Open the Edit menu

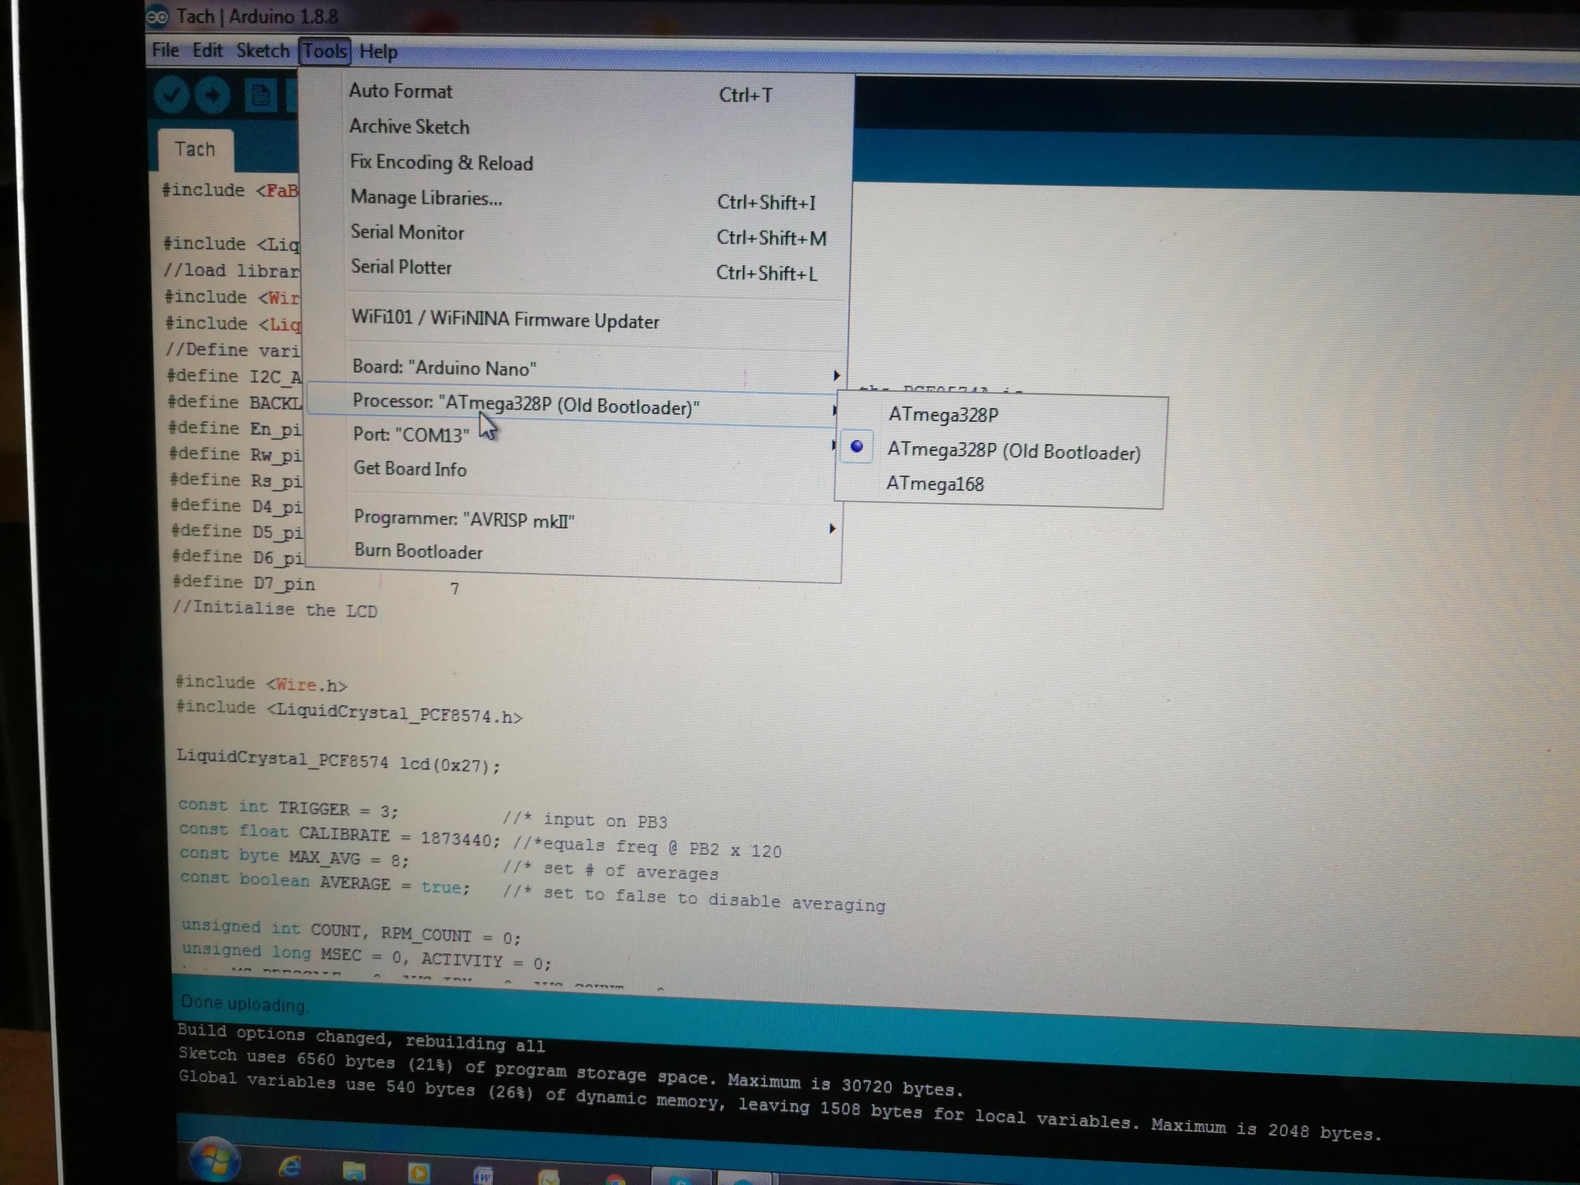pos(207,51)
